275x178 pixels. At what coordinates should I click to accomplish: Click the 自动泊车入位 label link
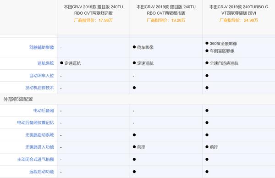(x=42, y=76)
